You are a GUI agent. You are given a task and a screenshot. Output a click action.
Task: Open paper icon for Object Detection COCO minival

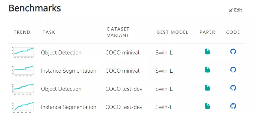pyautogui.click(x=207, y=52)
